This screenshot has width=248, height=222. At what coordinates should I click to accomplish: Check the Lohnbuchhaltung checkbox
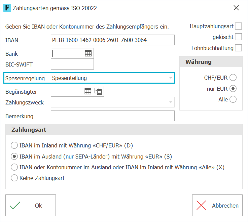point(238,48)
